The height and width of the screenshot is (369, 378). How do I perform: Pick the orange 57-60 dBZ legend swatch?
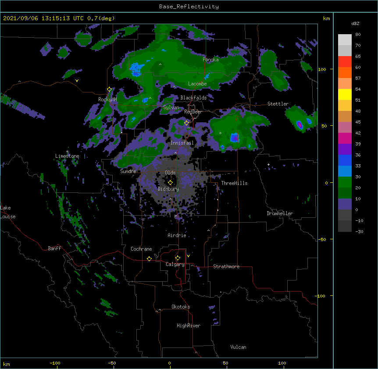point(345,72)
